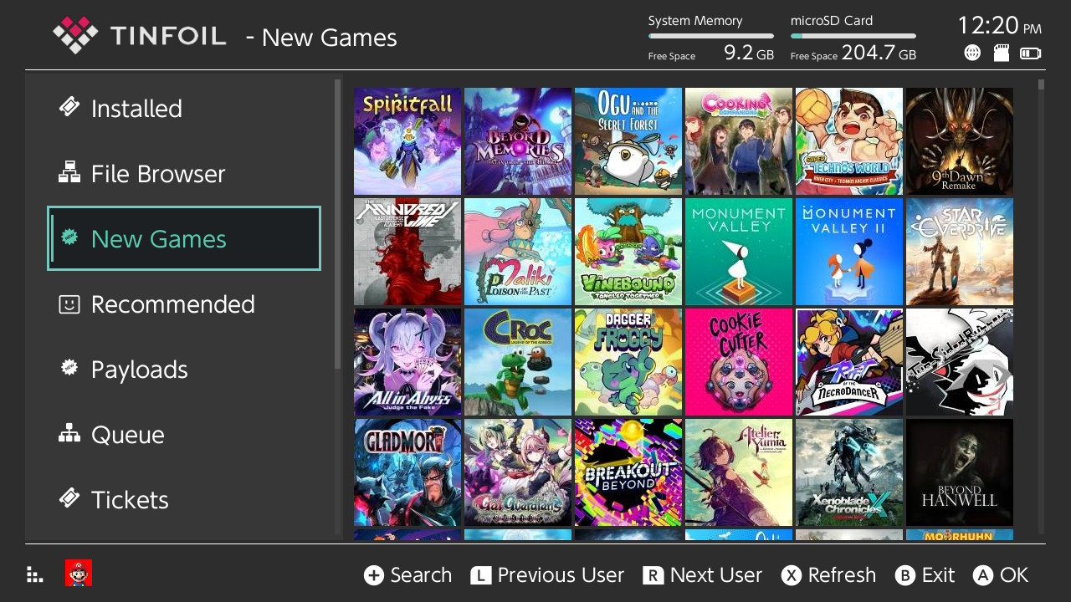
Task: Click the network globe status icon
Action: tap(972, 53)
